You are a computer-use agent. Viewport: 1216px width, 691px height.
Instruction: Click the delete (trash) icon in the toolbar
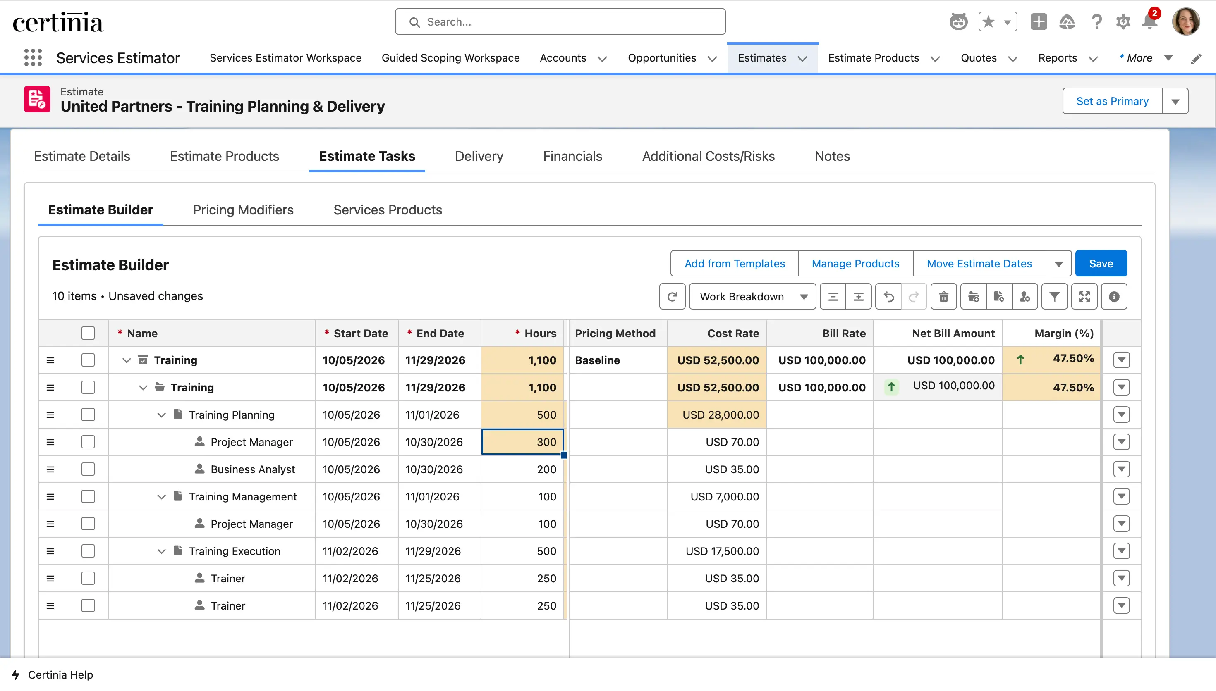[x=944, y=296]
